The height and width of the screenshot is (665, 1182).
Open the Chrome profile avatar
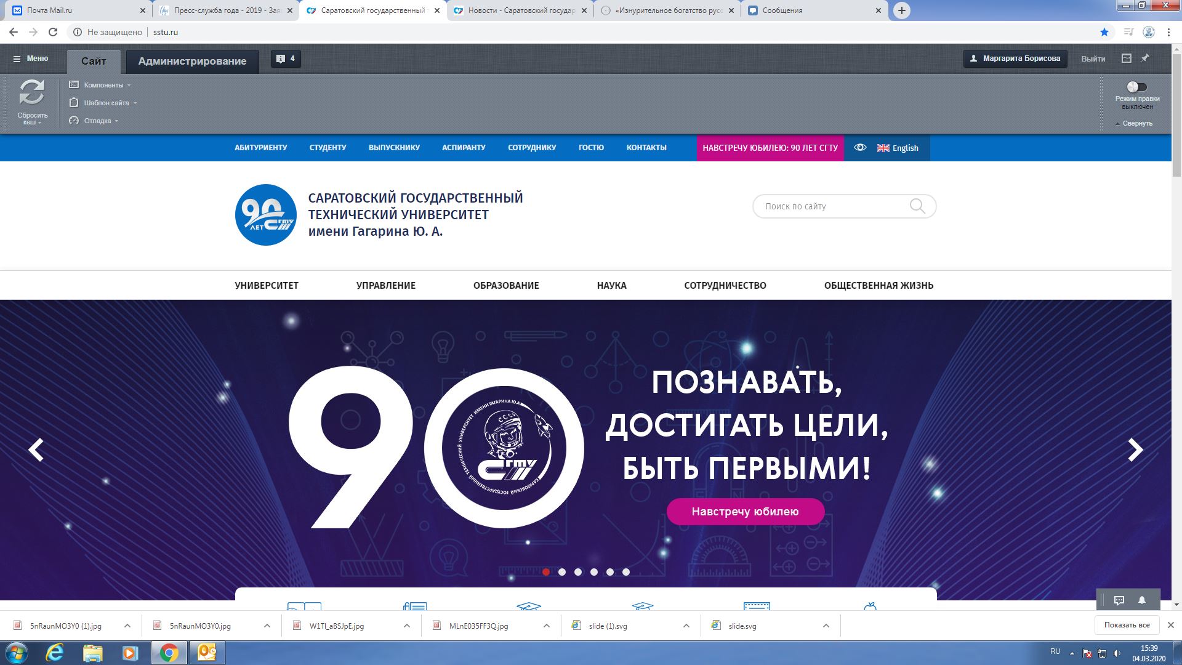[x=1148, y=32]
